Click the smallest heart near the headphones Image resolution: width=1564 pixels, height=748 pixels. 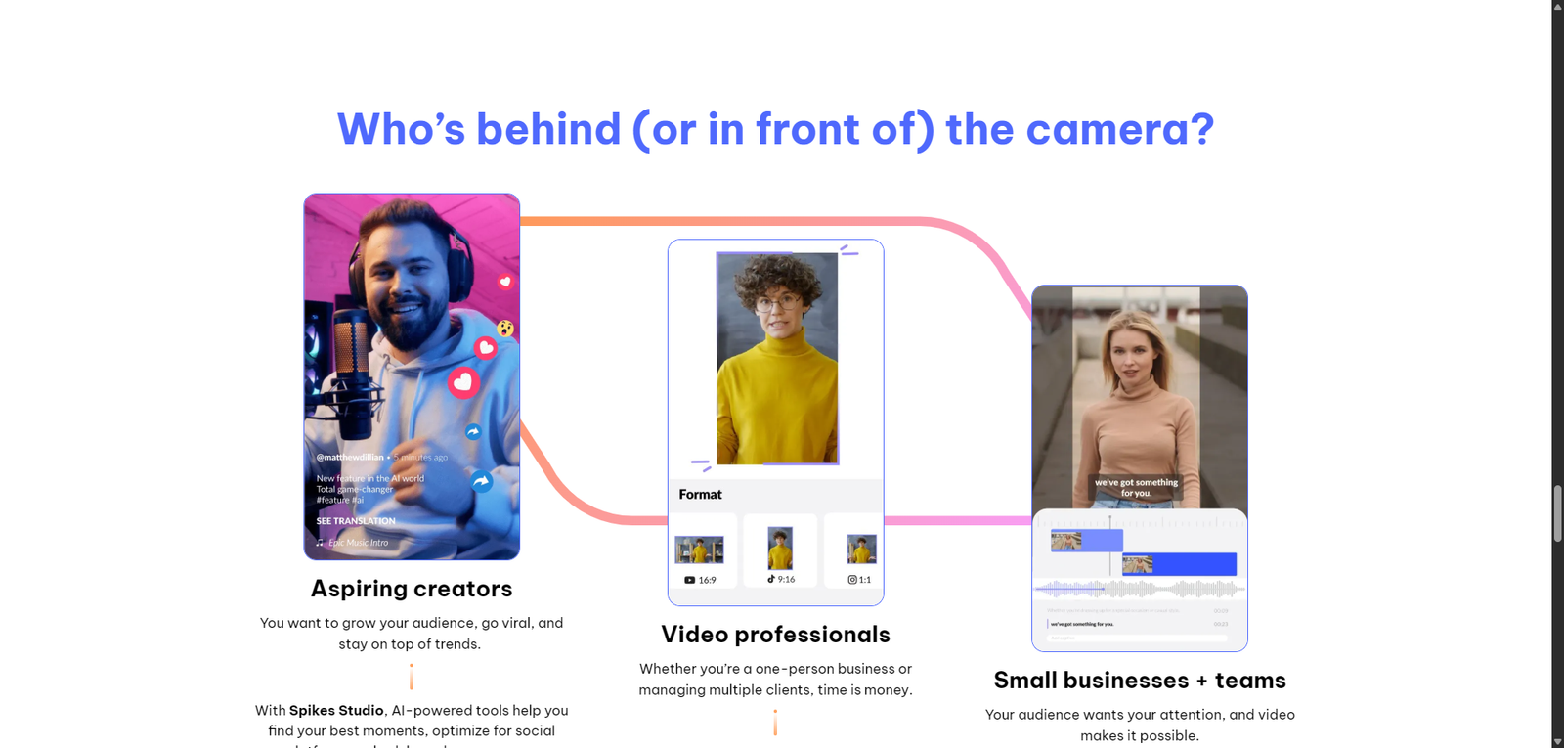tap(505, 282)
